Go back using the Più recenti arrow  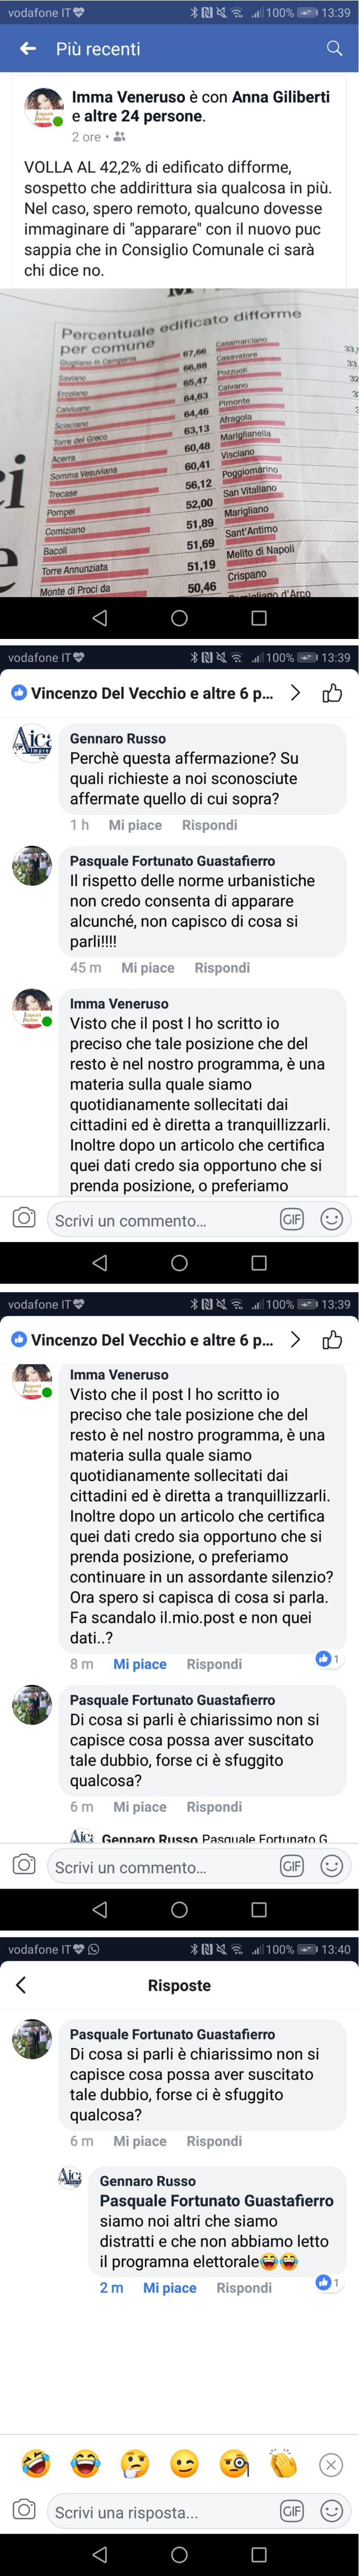pos(28,48)
